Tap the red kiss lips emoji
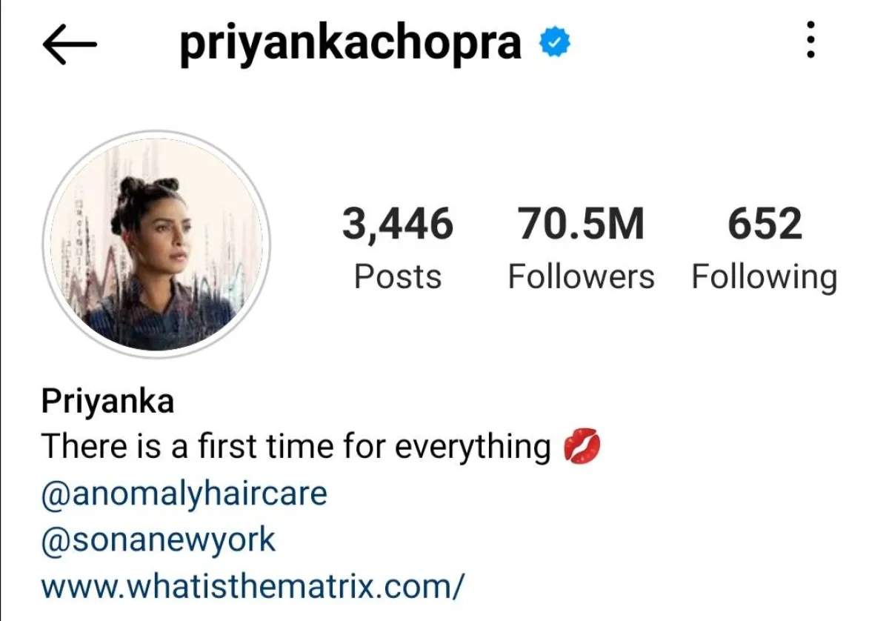 click(582, 448)
